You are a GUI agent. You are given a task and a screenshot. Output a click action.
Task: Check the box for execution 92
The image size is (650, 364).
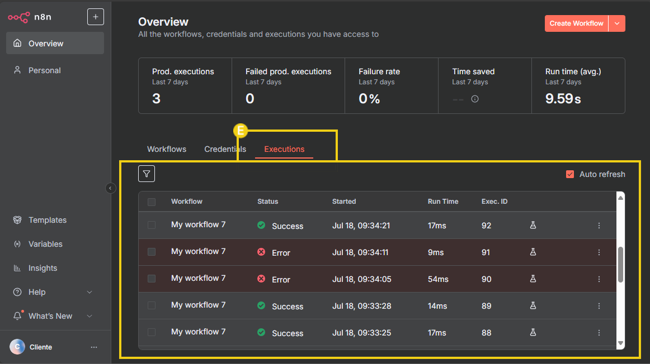(x=152, y=225)
